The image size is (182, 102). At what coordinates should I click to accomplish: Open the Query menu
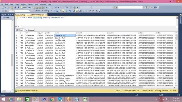click(17, 5)
